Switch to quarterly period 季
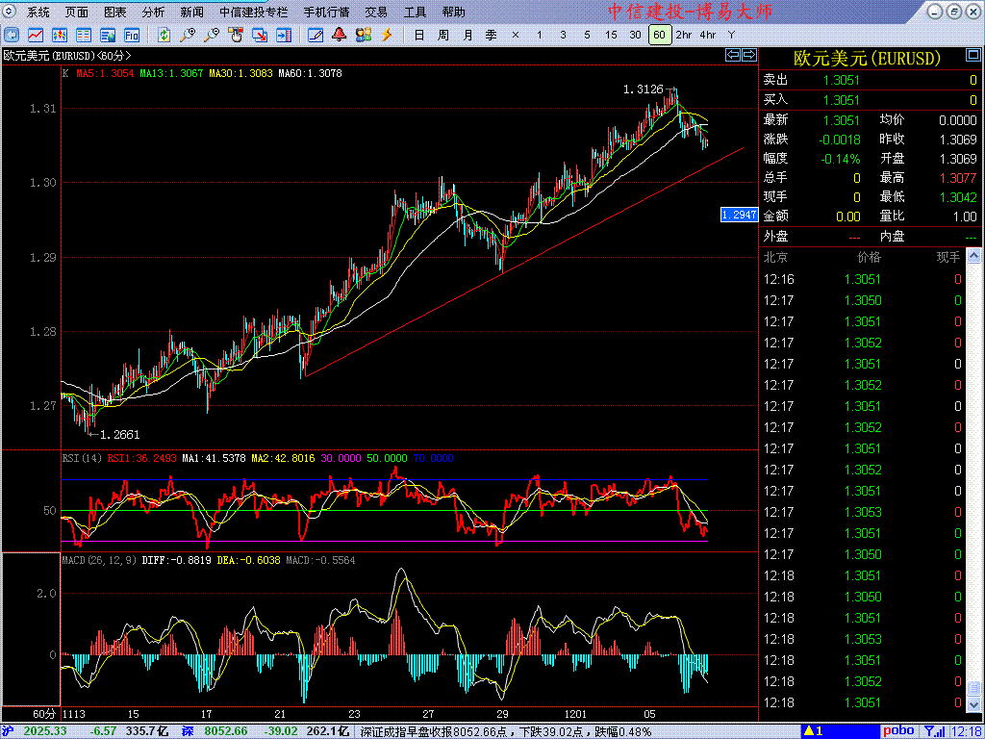The image size is (985, 739). pyautogui.click(x=492, y=36)
